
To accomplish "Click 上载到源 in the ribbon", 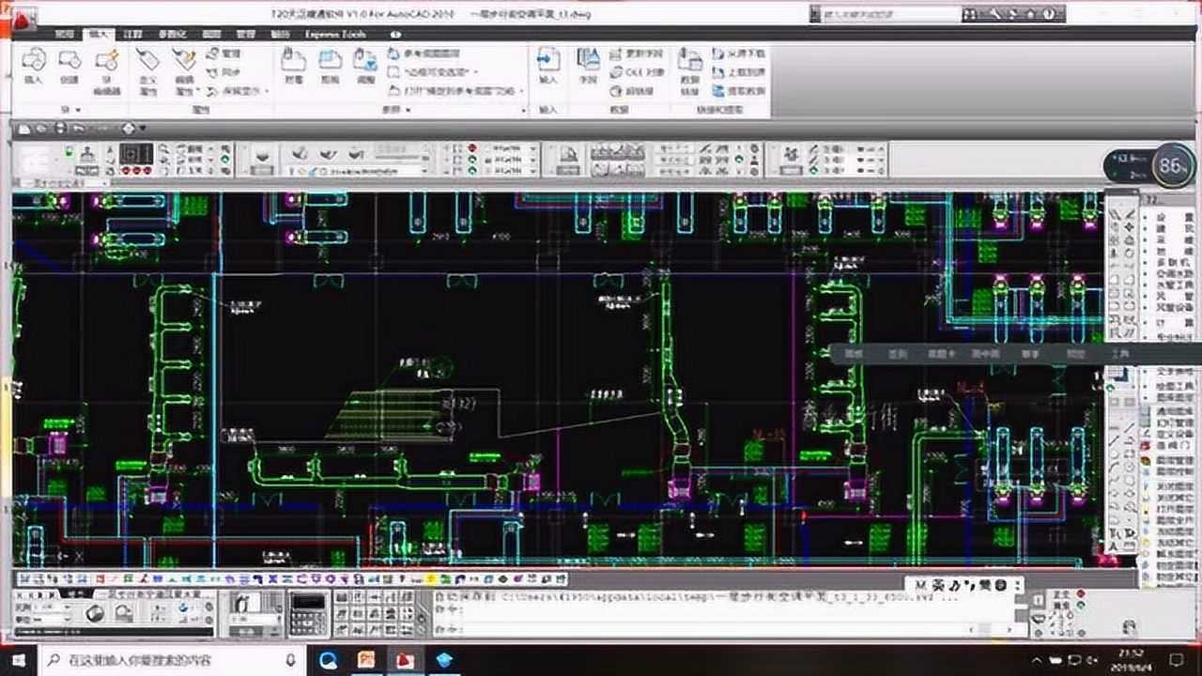I will (740, 72).
